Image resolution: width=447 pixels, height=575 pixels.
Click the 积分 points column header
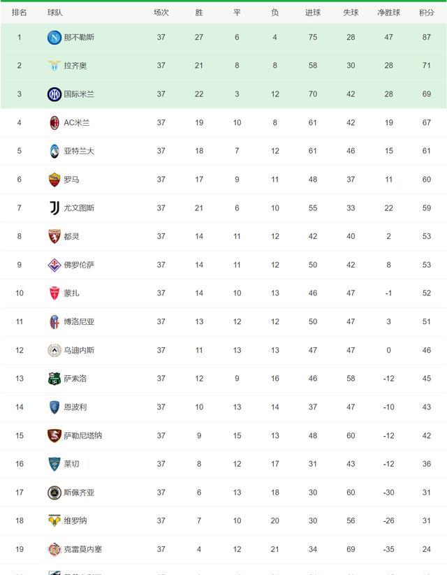pyautogui.click(x=427, y=13)
